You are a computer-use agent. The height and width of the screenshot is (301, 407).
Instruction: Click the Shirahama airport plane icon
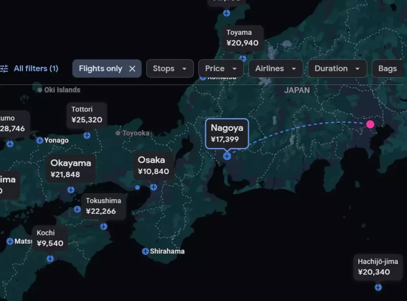(145, 251)
